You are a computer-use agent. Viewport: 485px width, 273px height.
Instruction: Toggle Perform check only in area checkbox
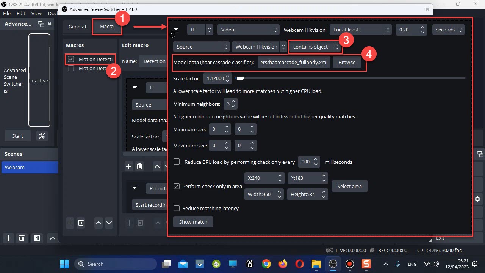click(x=177, y=186)
